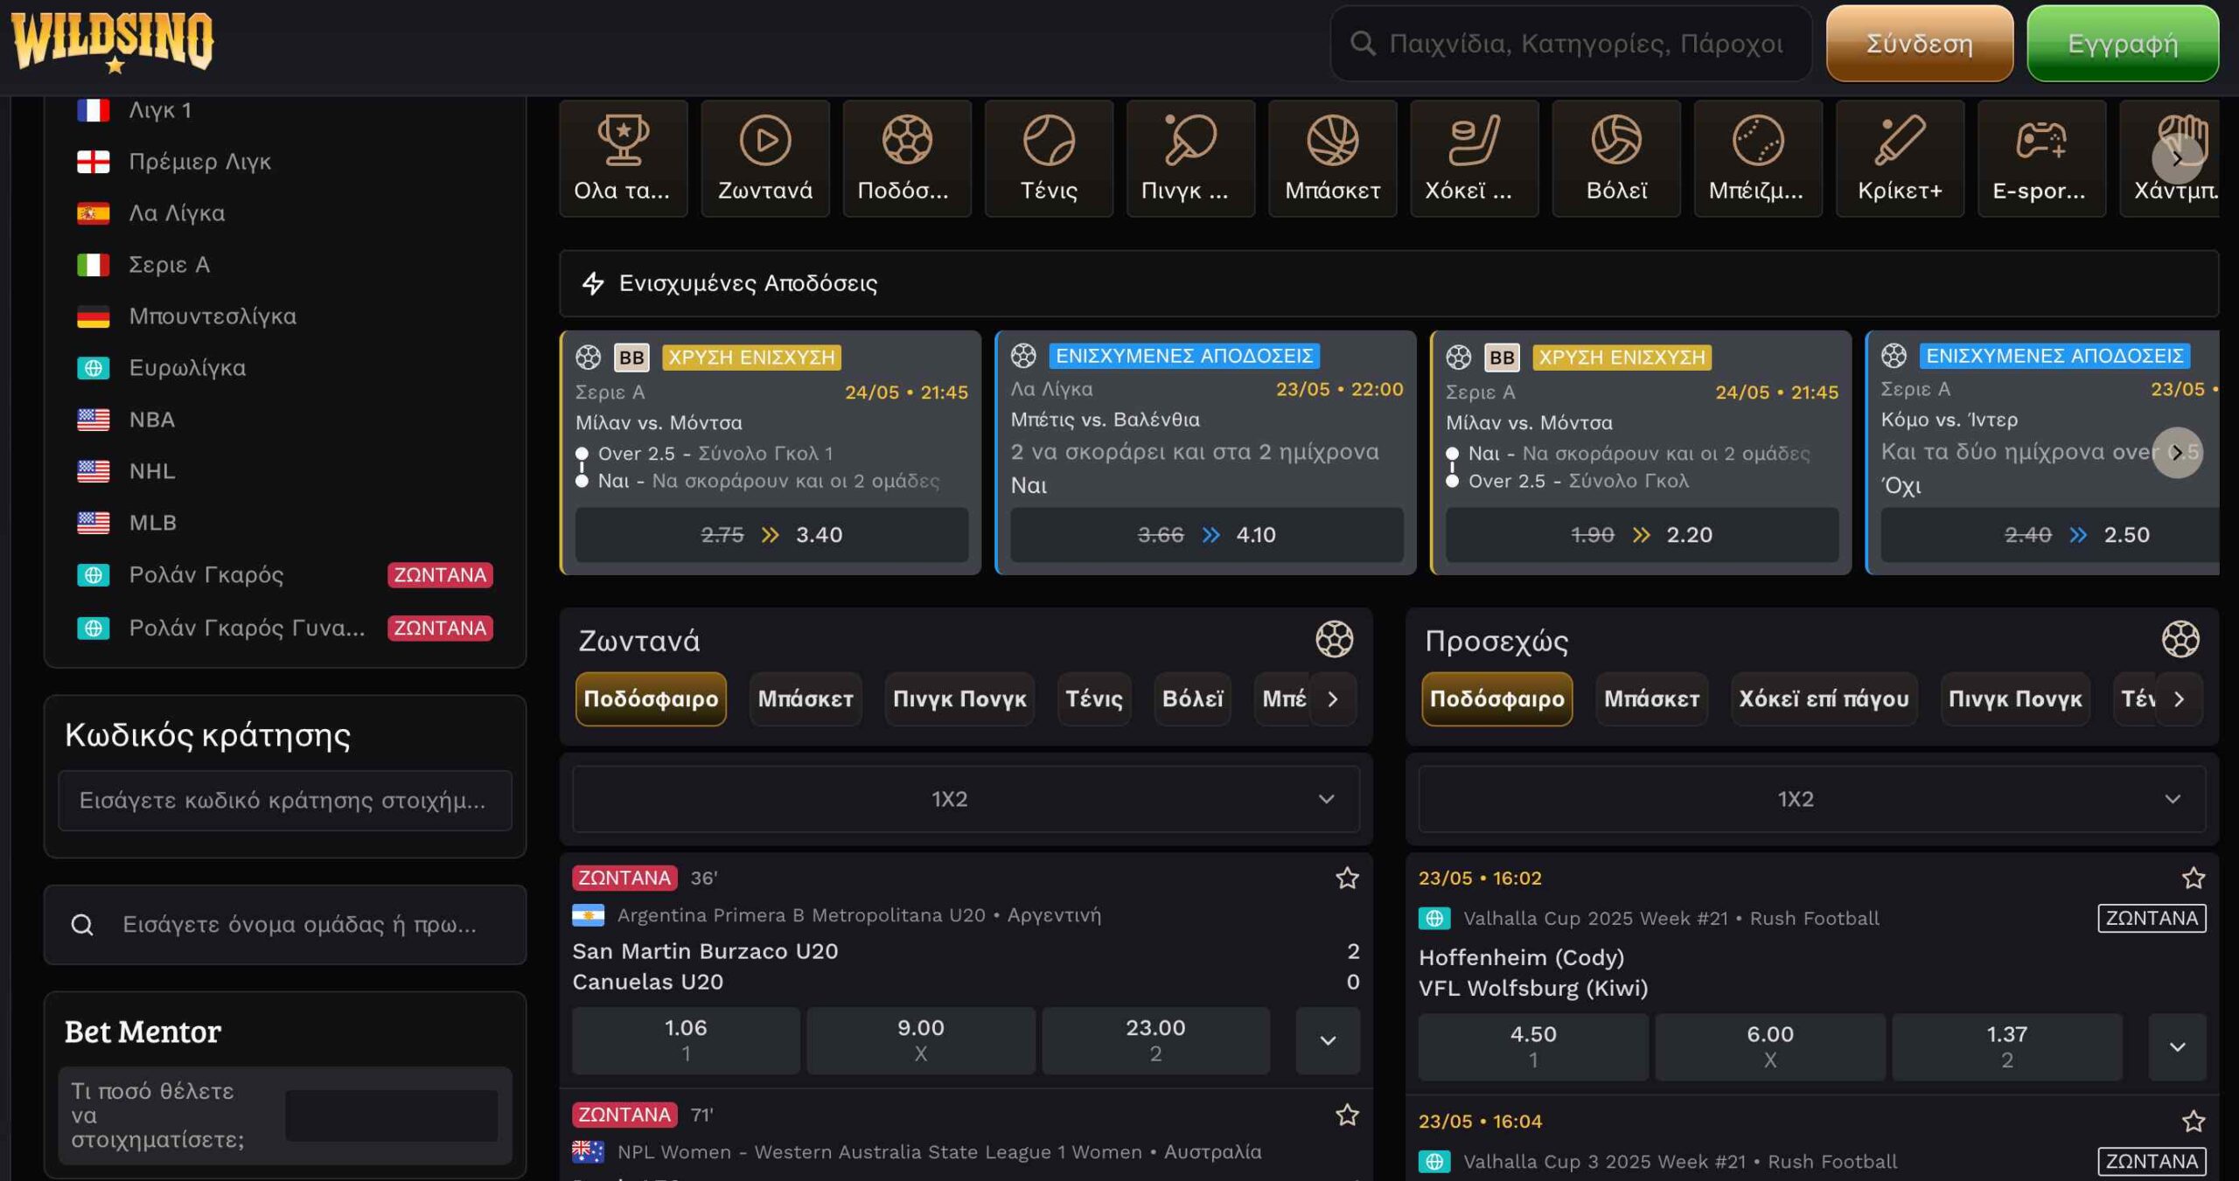Image resolution: width=2239 pixels, height=1181 pixels.
Task: Select Πινγκ Πονγκ tab in Προσεχώς
Action: click(x=2015, y=698)
